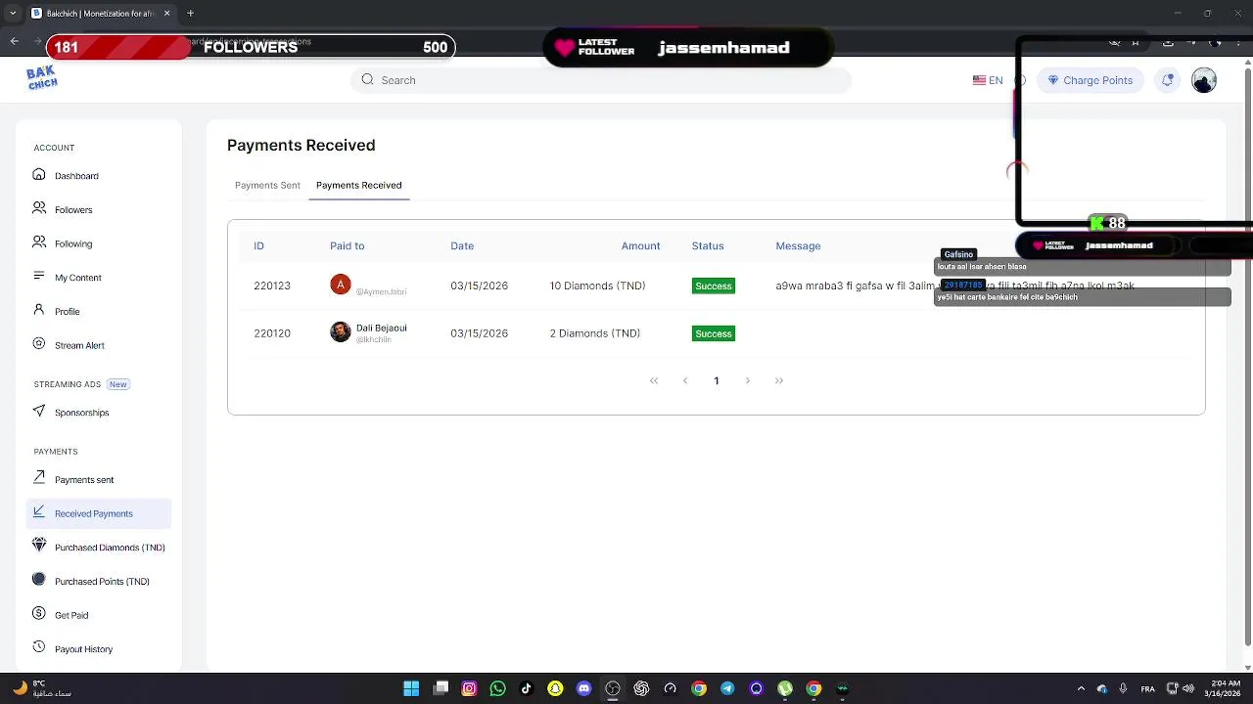Click the Status column header
This screenshot has width=1253, height=704.
(708, 245)
